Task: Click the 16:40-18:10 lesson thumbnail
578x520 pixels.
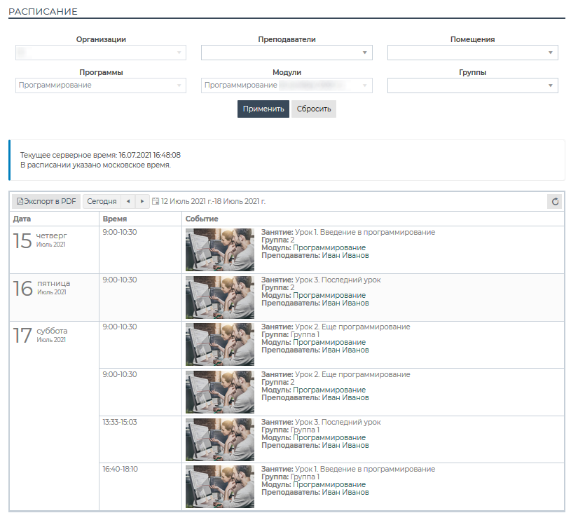Action: 220,486
